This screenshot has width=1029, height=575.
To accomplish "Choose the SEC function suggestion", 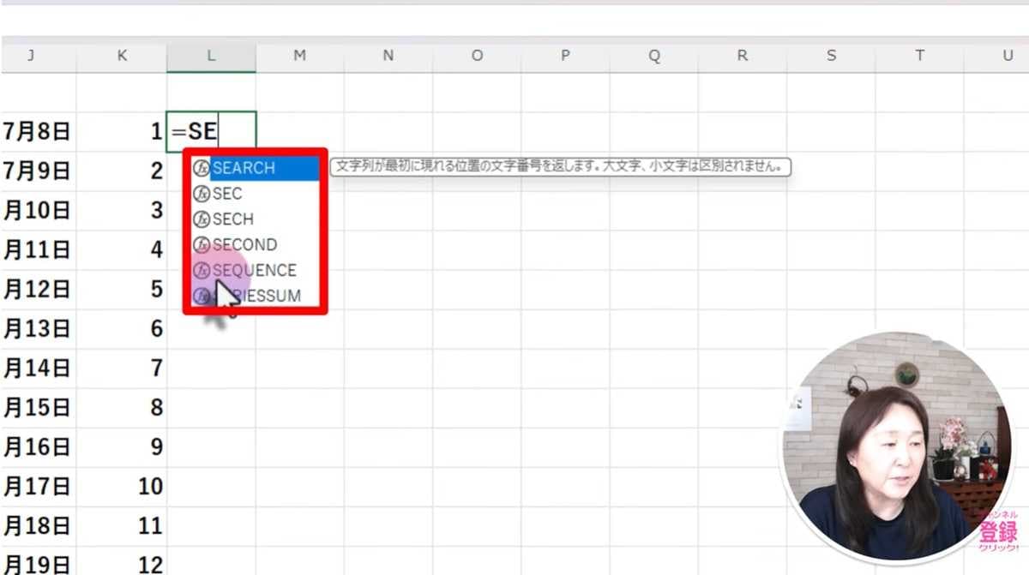I will pos(255,194).
